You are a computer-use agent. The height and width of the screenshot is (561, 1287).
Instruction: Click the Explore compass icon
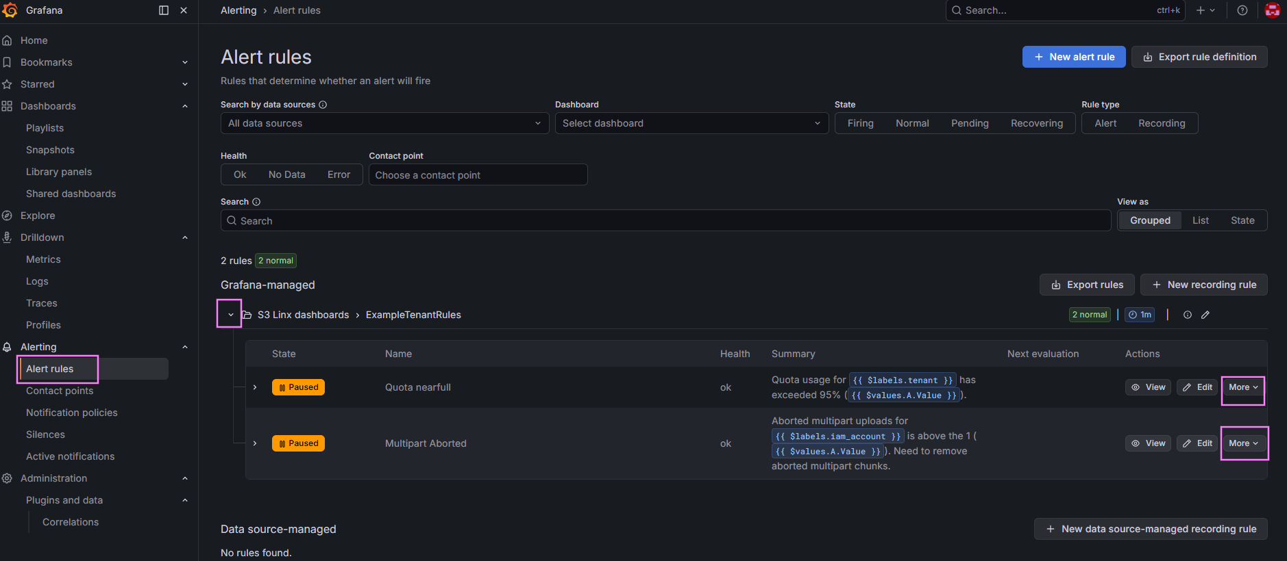point(7,216)
